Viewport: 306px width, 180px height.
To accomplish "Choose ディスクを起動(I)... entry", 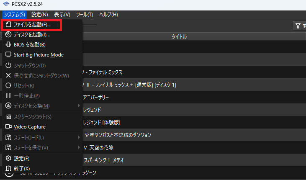I will [x=42, y=35].
